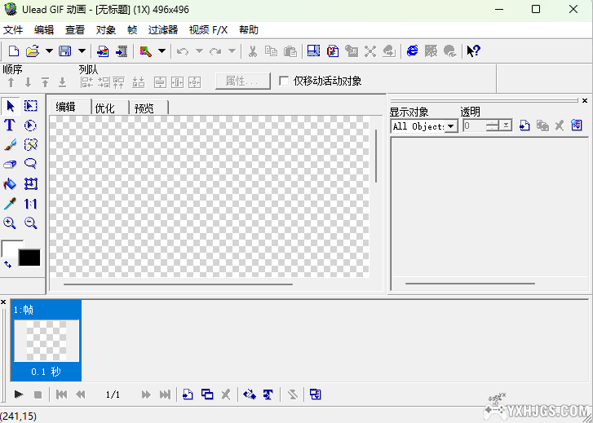Pick the black background color swatch
Image resolution: width=593 pixels, height=423 pixels.
coord(29,258)
